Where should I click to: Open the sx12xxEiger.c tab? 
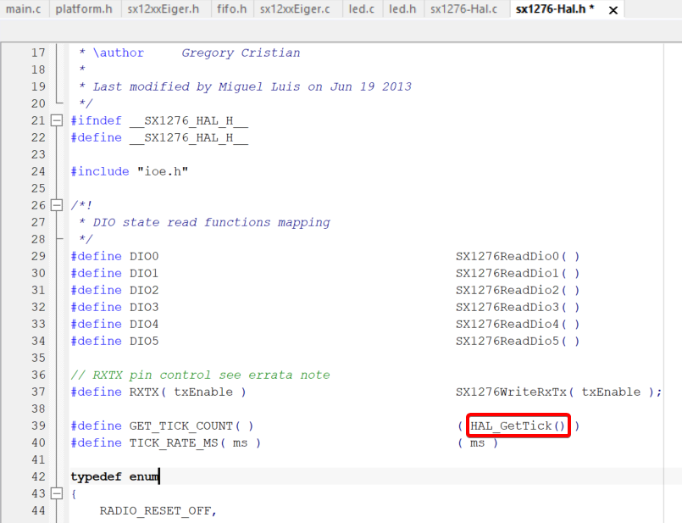(297, 9)
